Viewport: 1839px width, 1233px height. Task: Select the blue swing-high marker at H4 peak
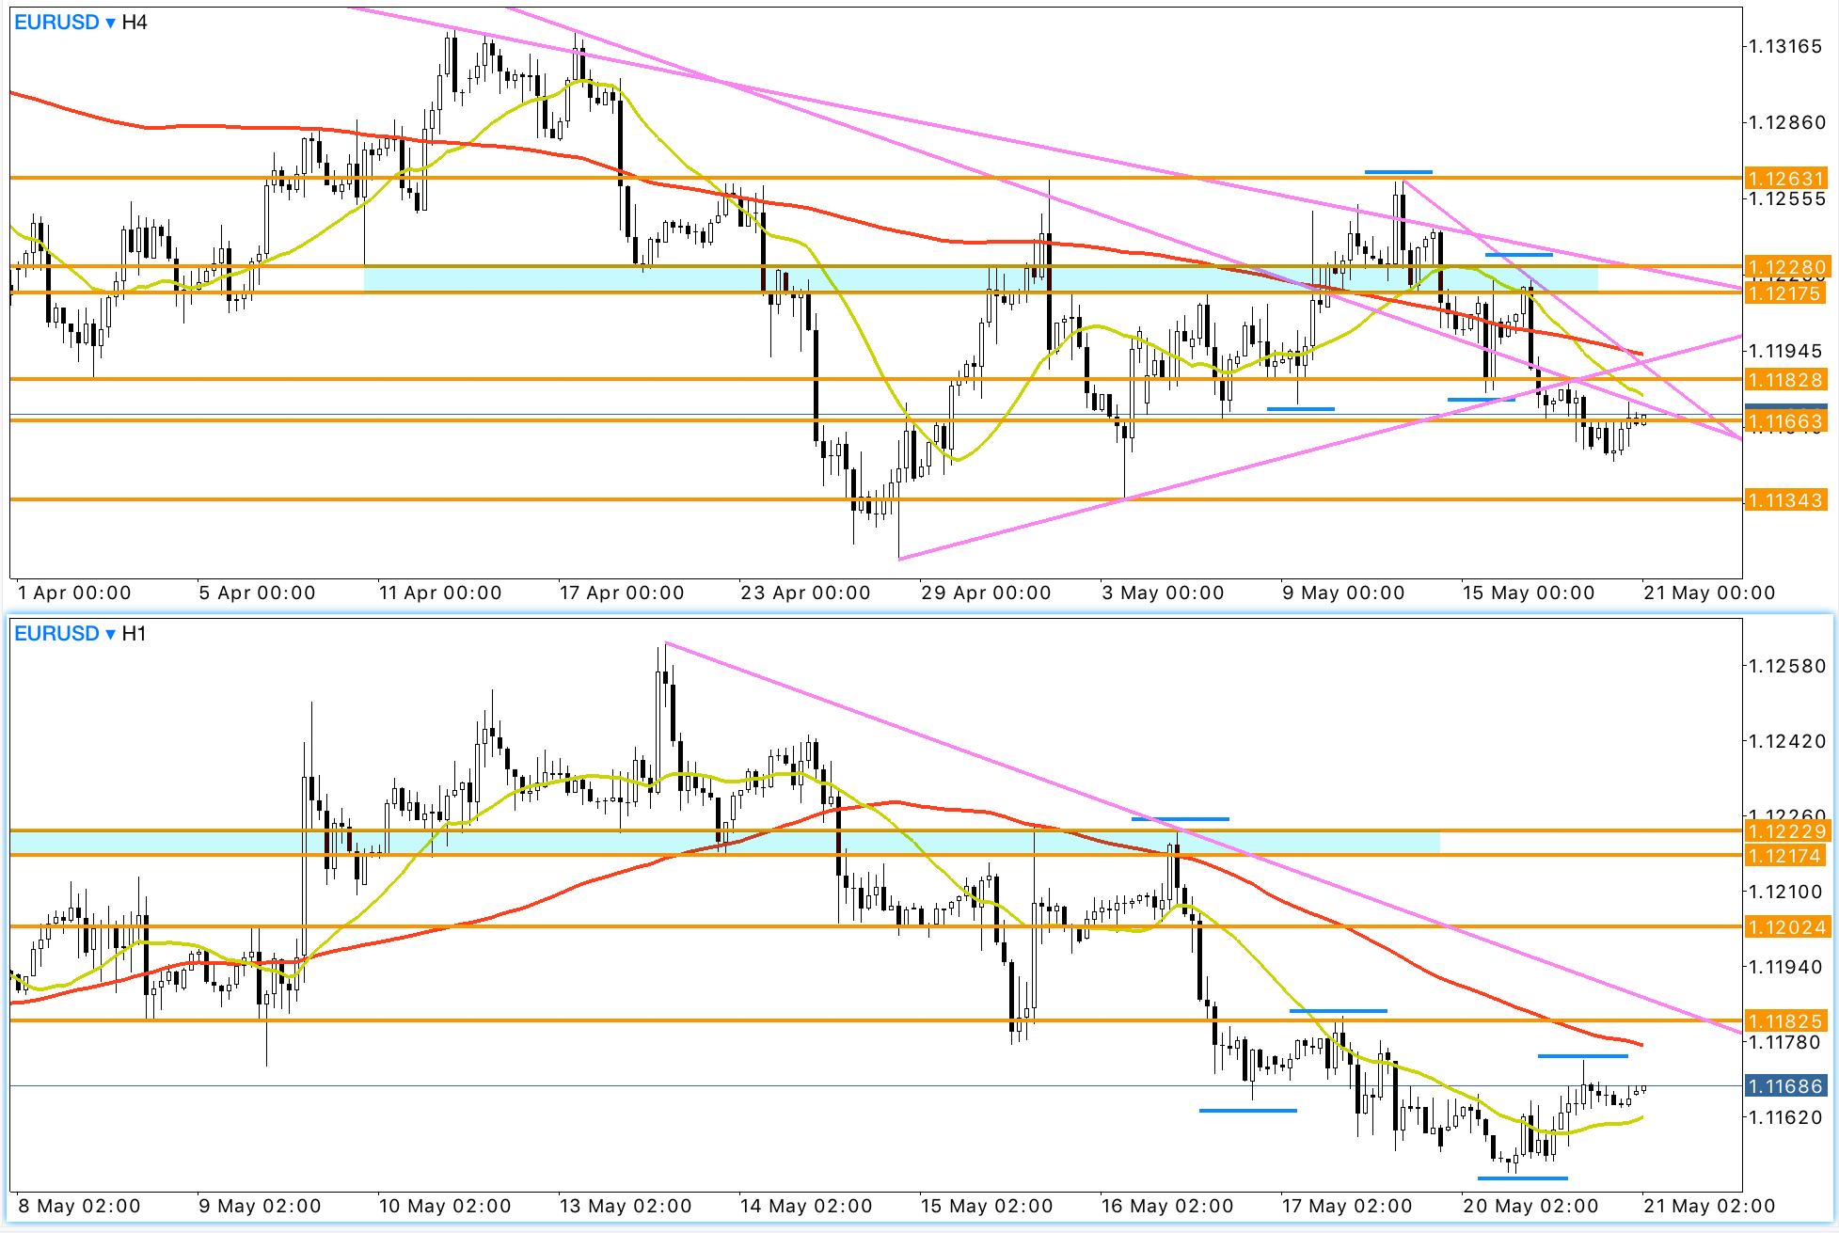click(1398, 172)
